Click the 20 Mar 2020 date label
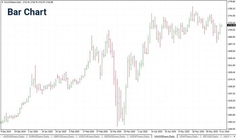236x138 pixels. point(129,131)
